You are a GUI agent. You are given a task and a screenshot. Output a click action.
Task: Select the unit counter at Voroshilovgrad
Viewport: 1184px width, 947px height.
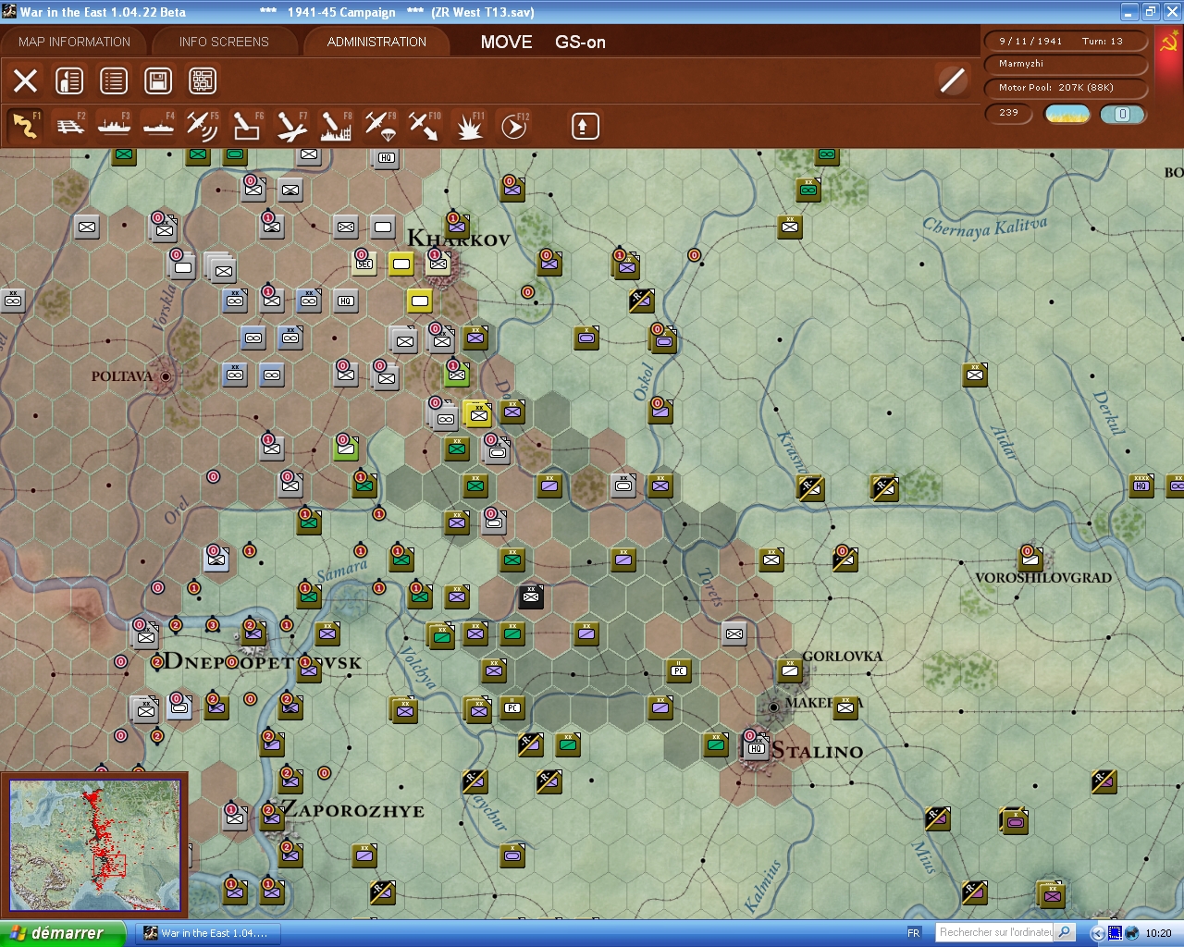pyautogui.click(x=1030, y=560)
